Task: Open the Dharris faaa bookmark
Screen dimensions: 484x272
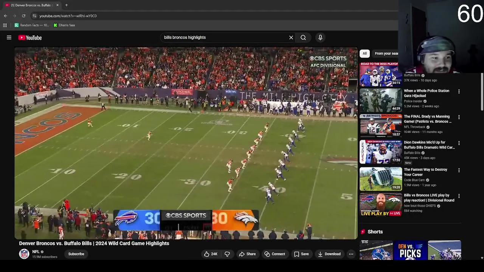Action: pos(64,25)
